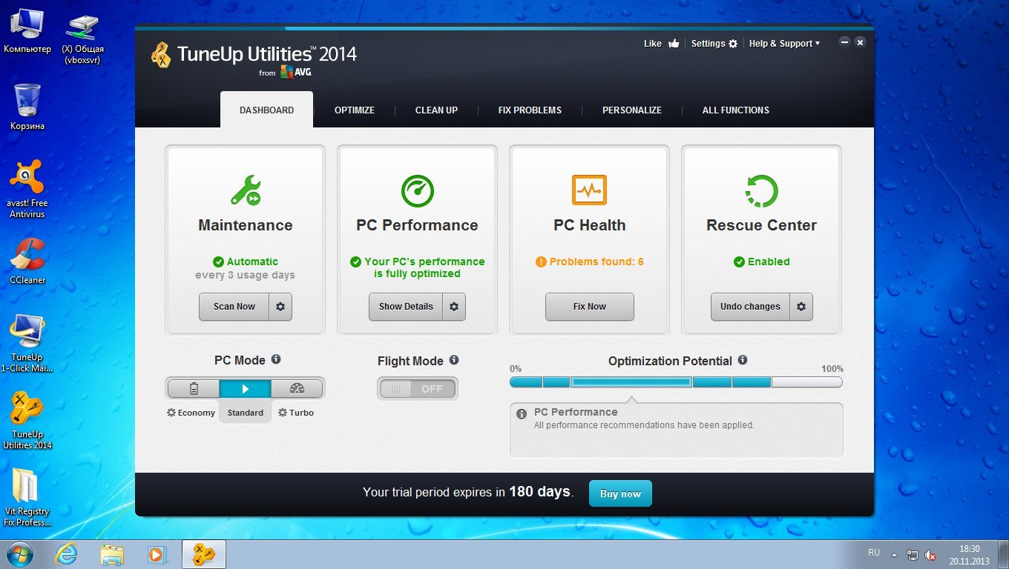This screenshot has height=569, width=1009.
Task: Open TuneUp Utilities 2014 desktop shortcut
Action: coord(27,420)
